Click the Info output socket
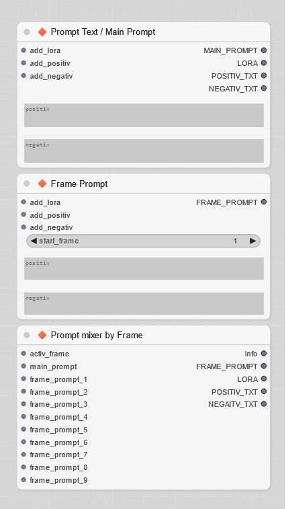The image size is (286, 509). 264,354
